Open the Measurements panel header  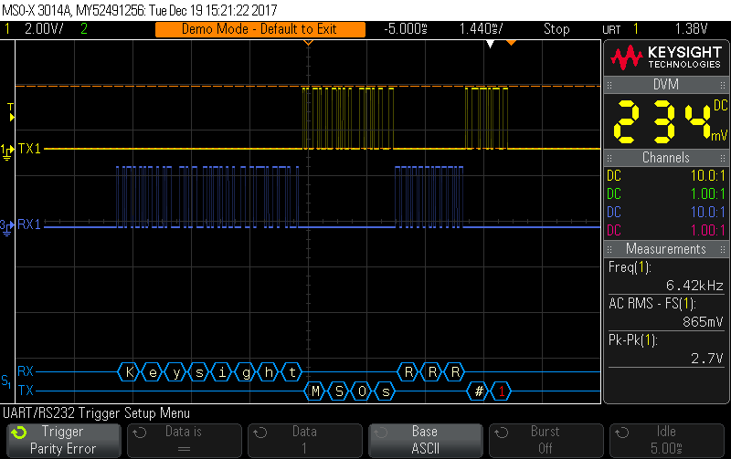(666, 249)
